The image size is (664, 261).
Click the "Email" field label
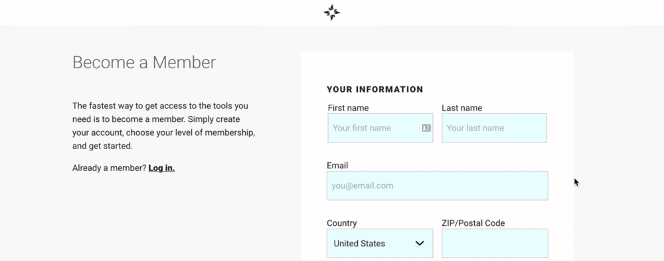[337, 166]
